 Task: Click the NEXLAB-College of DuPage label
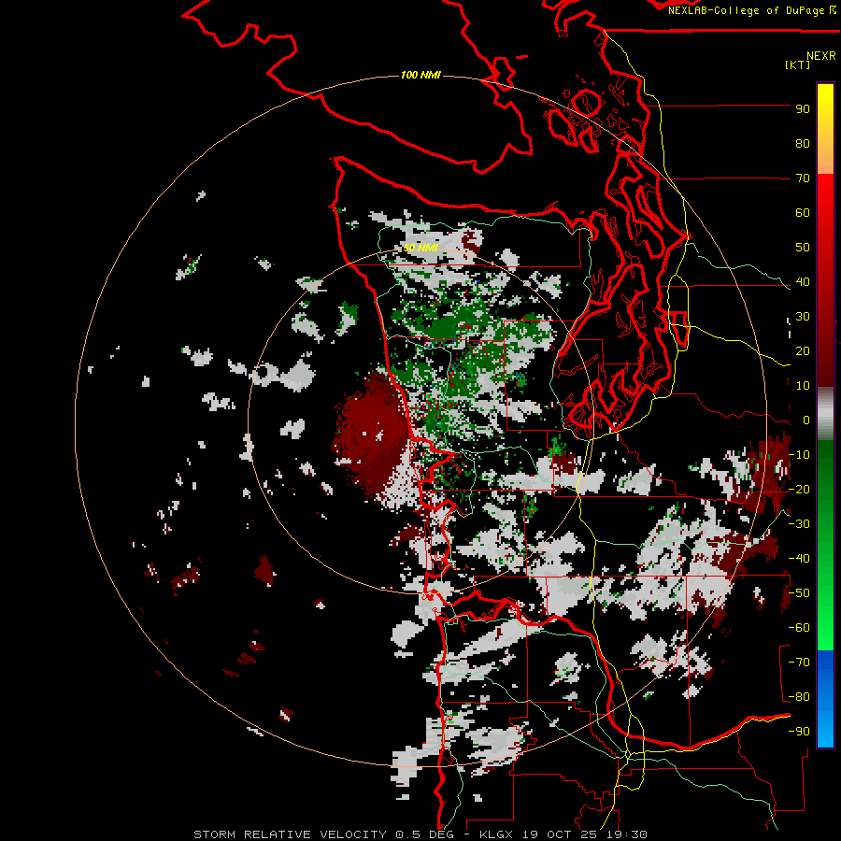(751, 10)
